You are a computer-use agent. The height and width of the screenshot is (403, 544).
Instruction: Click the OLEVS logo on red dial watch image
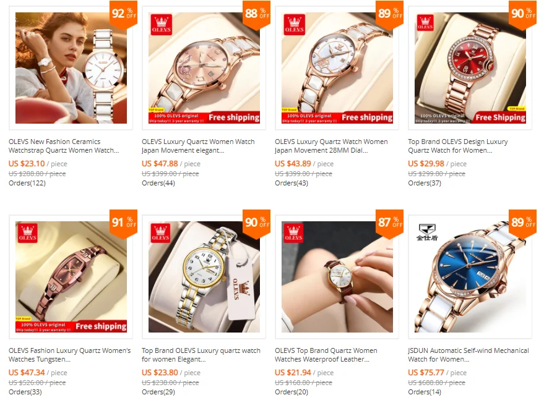coord(425,23)
